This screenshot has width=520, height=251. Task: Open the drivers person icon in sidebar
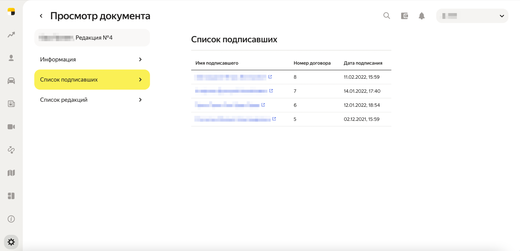coord(11,58)
